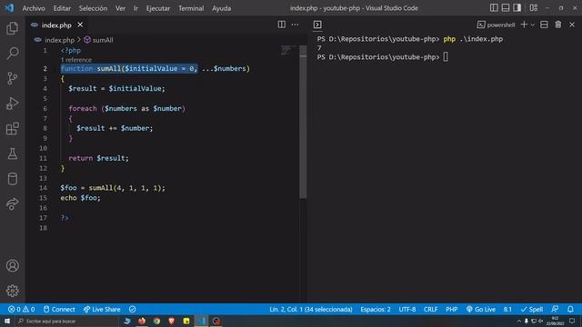Open the Ejecutar menu
Image resolution: width=582 pixels, height=327 pixels.
(x=158, y=8)
